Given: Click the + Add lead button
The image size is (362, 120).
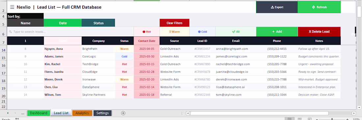Looking at the screenshot, I should [277, 32].
